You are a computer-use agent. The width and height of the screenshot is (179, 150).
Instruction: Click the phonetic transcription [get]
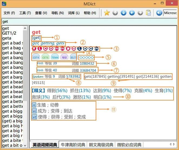pos(36,38)
